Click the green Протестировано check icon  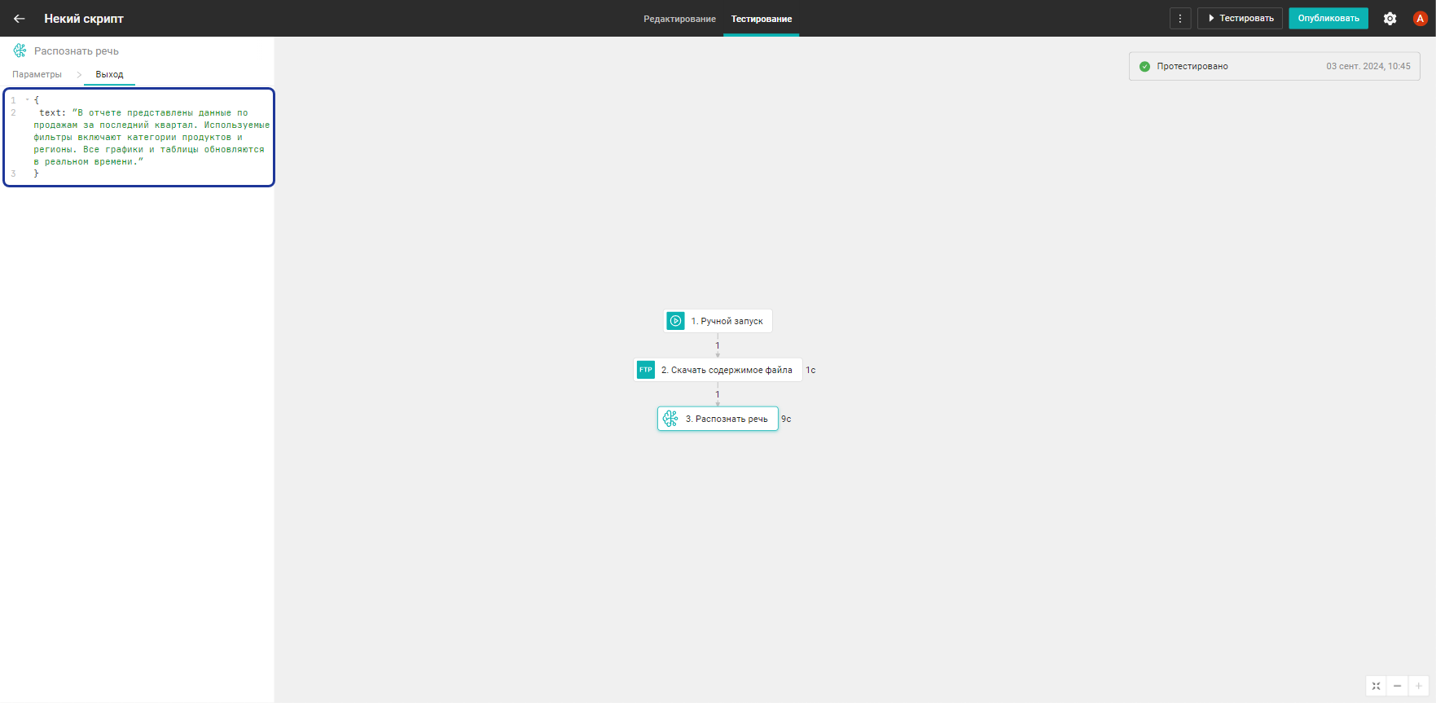(x=1144, y=67)
